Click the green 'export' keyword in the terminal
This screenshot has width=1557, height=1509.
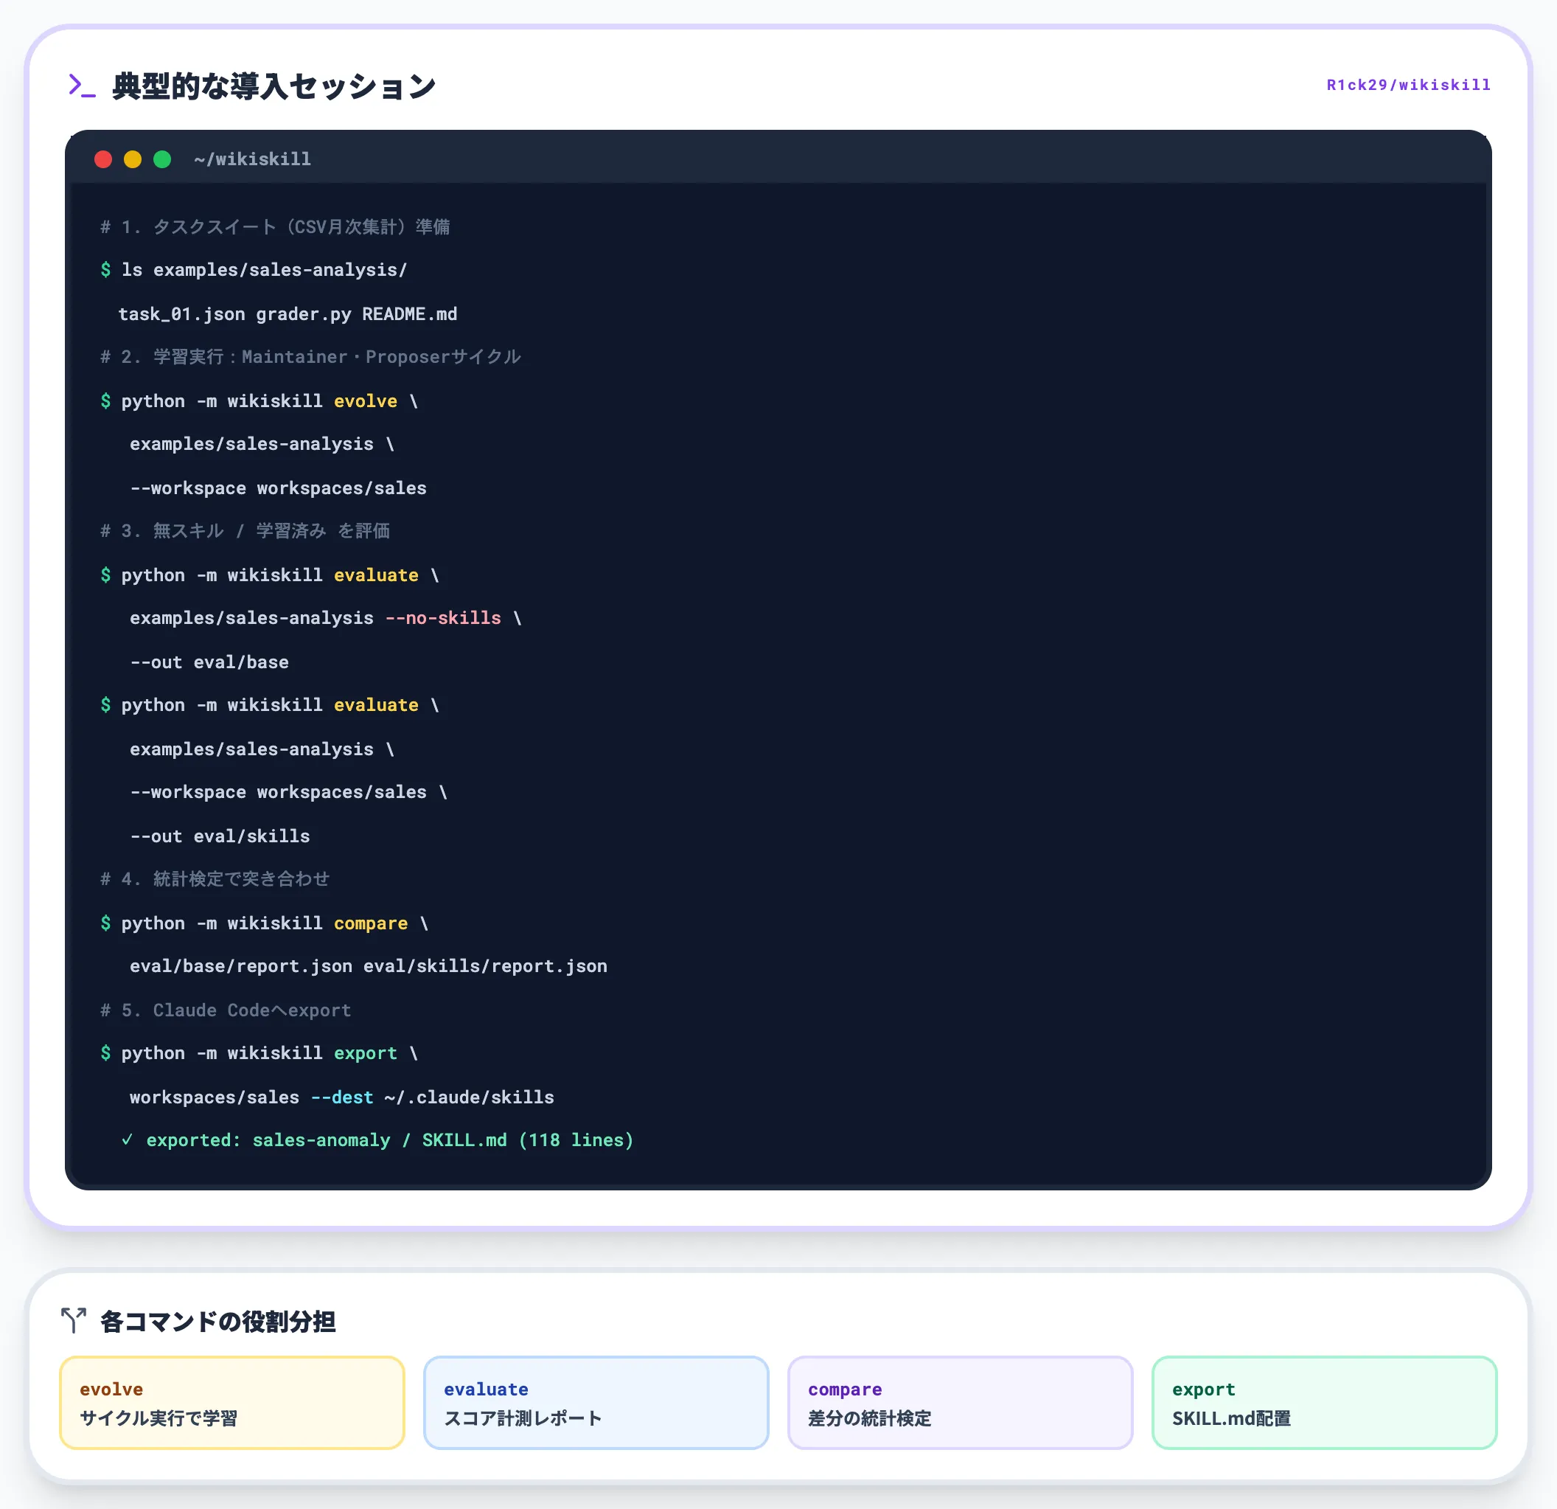coord(366,1053)
